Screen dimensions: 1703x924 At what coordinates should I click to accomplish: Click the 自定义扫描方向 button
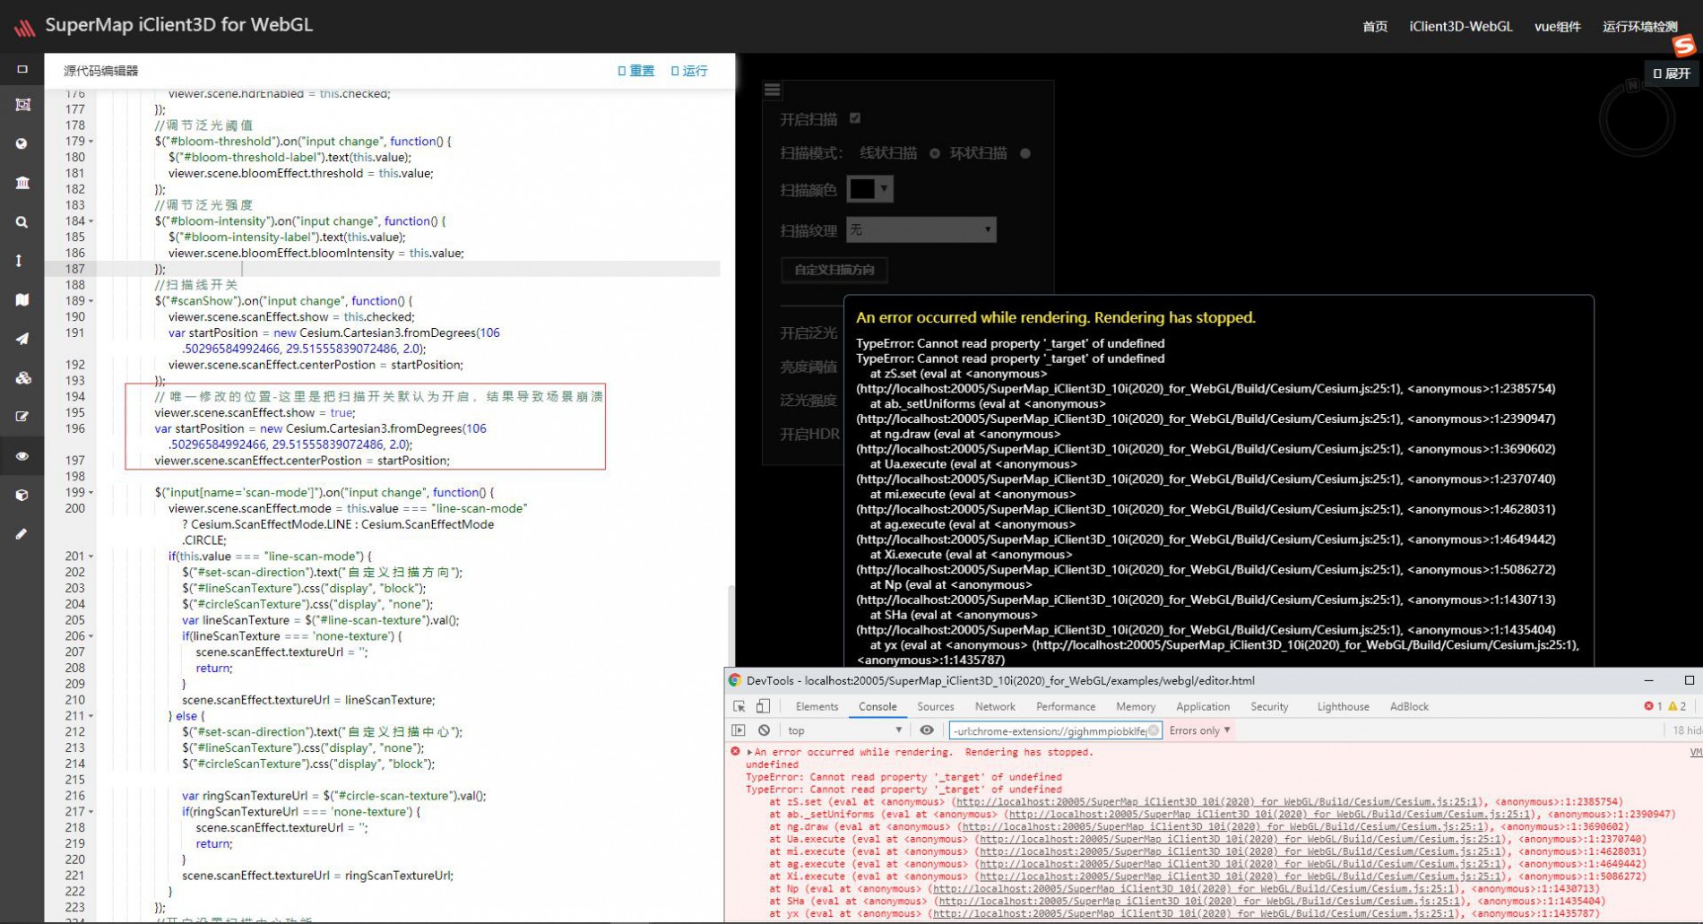834,270
